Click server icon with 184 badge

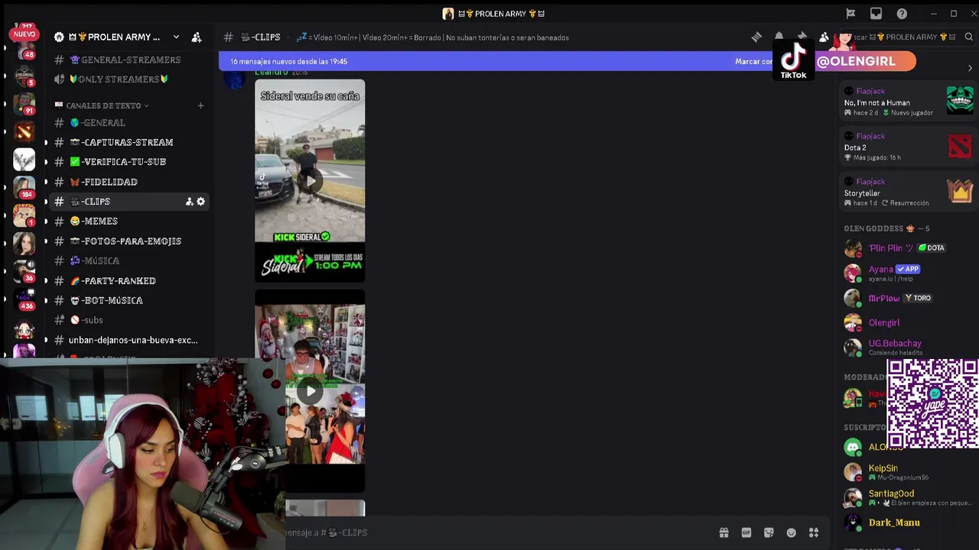pyautogui.click(x=24, y=187)
